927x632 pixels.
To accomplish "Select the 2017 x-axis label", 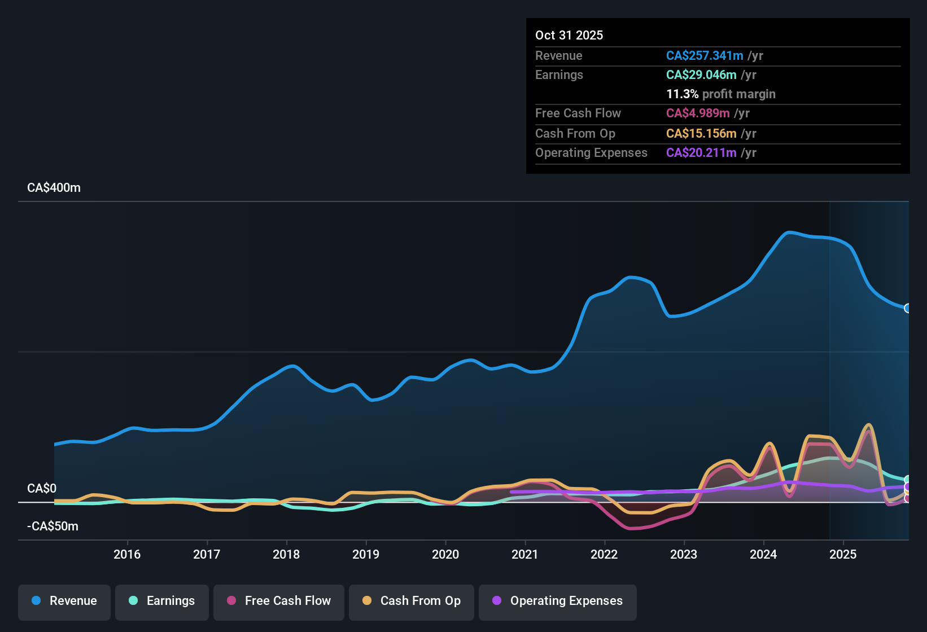I will pyautogui.click(x=207, y=554).
